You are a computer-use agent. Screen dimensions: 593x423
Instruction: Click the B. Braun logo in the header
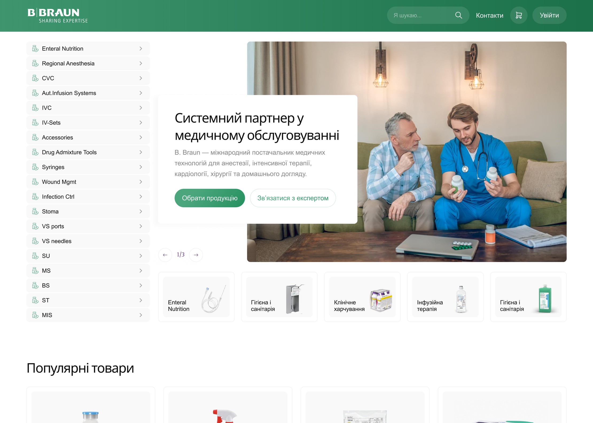[58, 16]
